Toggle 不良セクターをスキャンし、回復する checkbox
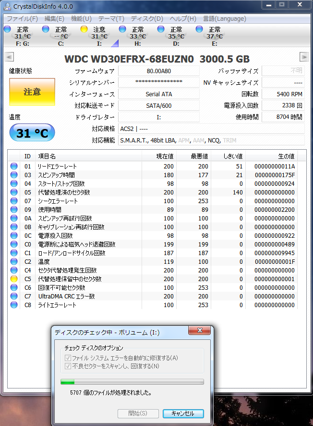313x426 pixels. tap(68, 366)
